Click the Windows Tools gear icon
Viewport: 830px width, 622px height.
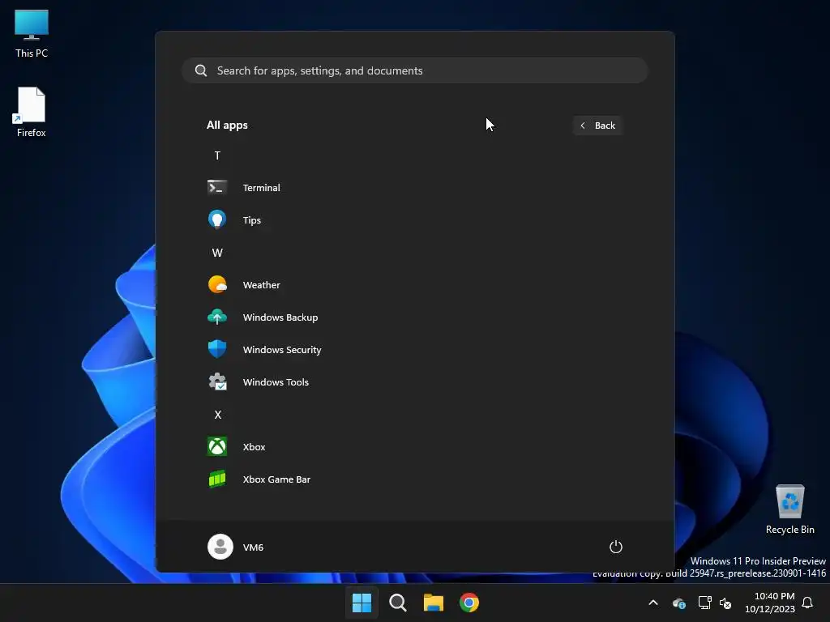217,382
